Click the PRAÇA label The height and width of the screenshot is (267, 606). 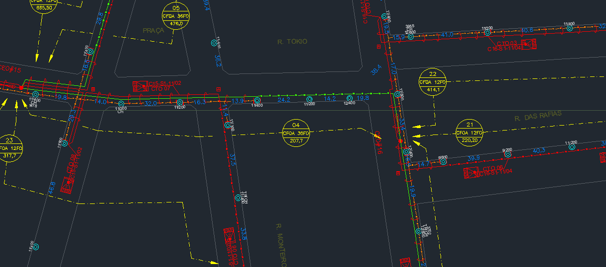click(153, 31)
